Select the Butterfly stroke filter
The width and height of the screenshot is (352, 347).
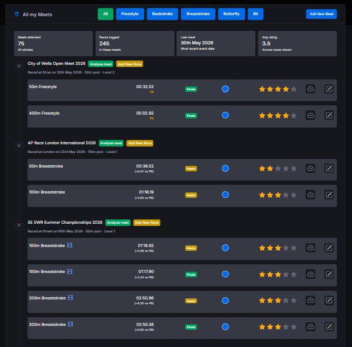pyautogui.click(x=231, y=14)
